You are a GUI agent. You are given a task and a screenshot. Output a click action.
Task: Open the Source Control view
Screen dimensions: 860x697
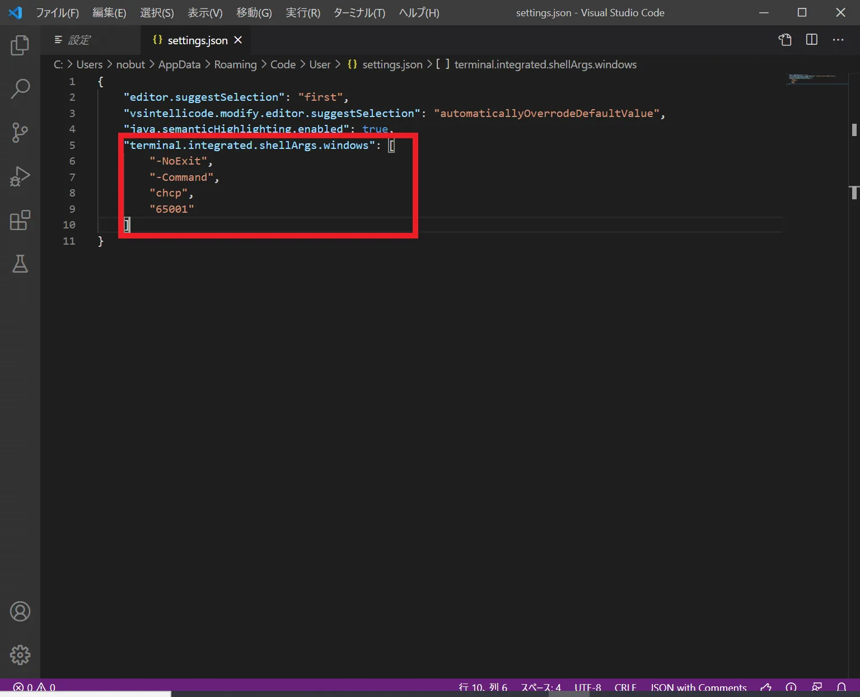point(20,133)
